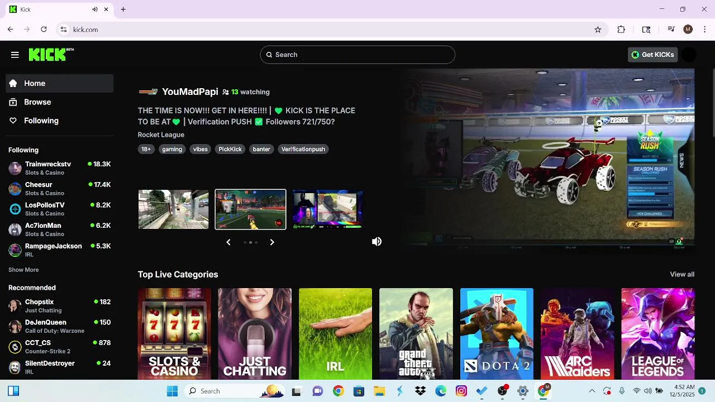Open IRL category card
The height and width of the screenshot is (402, 715).
[x=335, y=334]
